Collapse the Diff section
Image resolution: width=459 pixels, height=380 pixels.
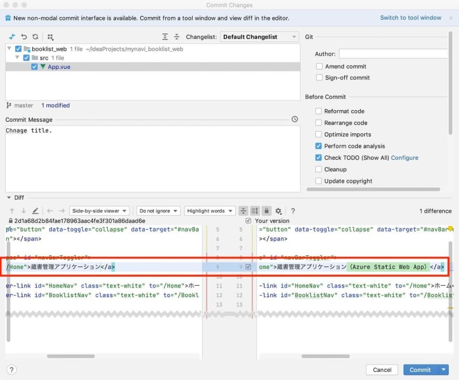coord(9,197)
